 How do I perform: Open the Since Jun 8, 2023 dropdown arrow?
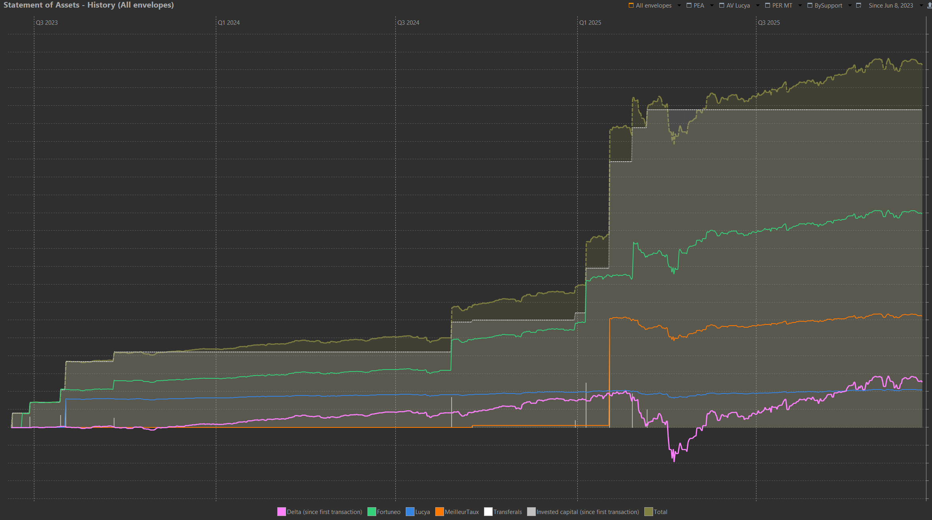pos(921,6)
